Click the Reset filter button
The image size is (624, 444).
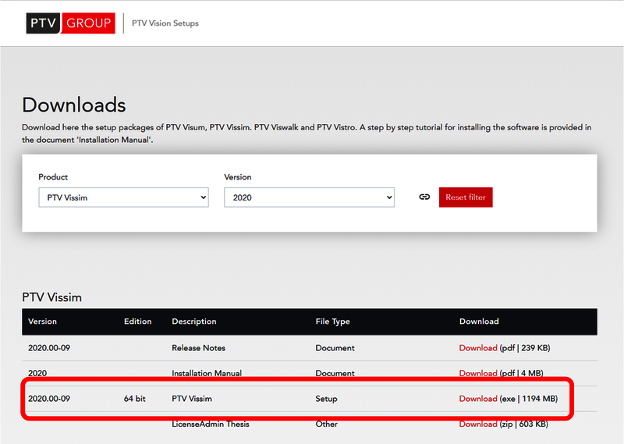tap(466, 197)
